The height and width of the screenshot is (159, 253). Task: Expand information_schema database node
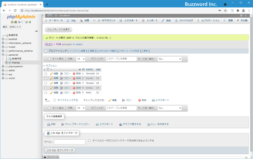[x=3, y=43]
